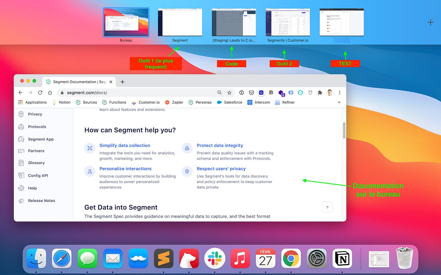Open Chrome's three-dot menu
Viewport: 441px width, 275px height.
pyautogui.click(x=340, y=92)
